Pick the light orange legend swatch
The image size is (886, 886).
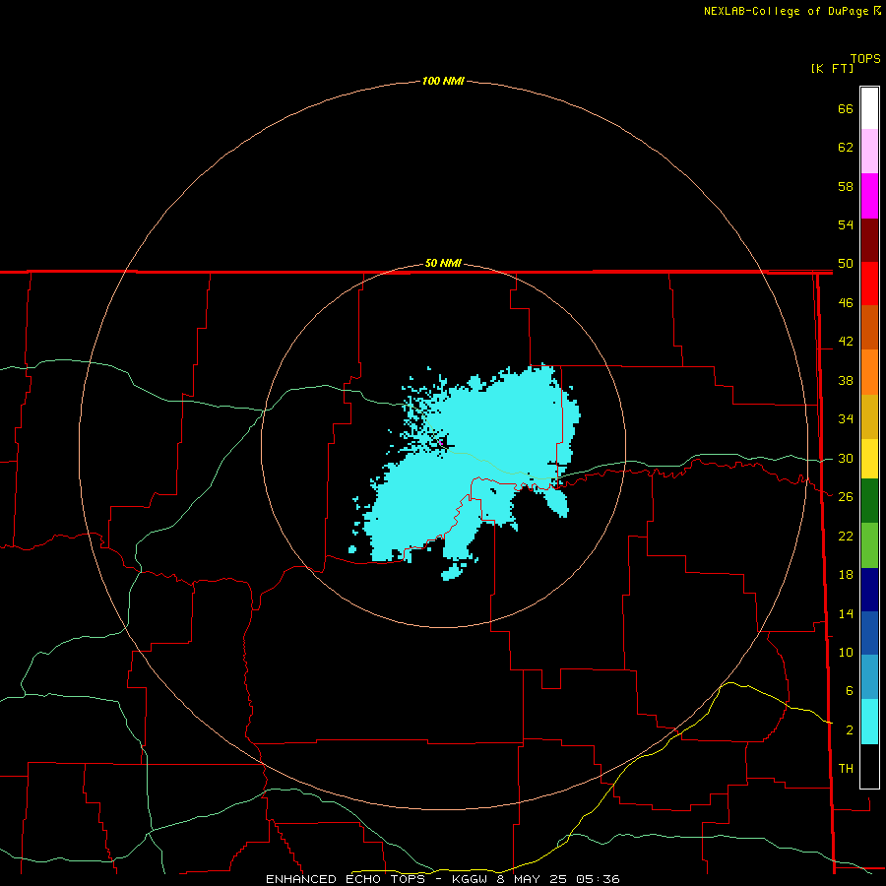tap(869, 372)
